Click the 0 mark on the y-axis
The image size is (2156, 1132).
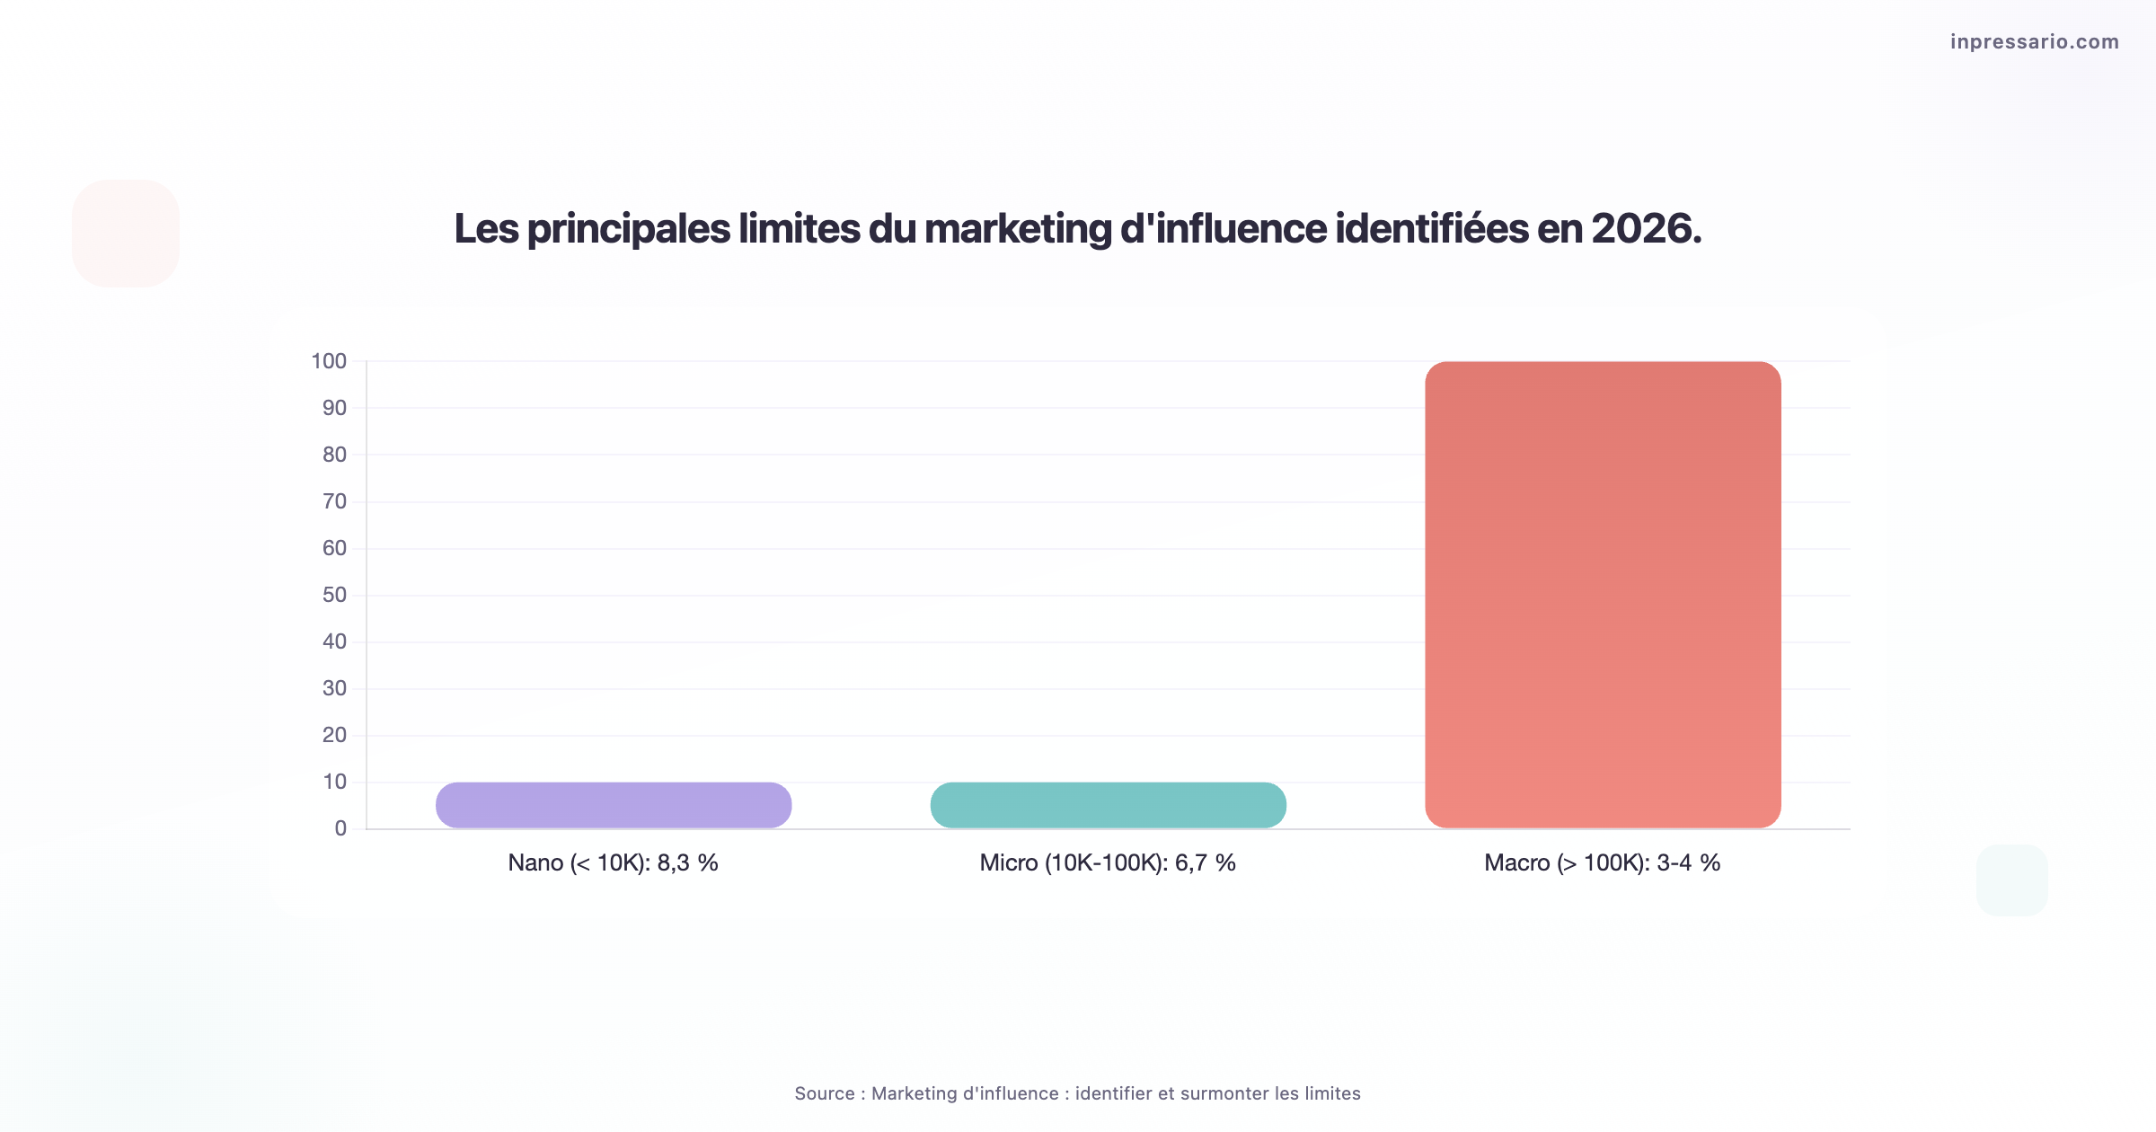pyautogui.click(x=340, y=827)
